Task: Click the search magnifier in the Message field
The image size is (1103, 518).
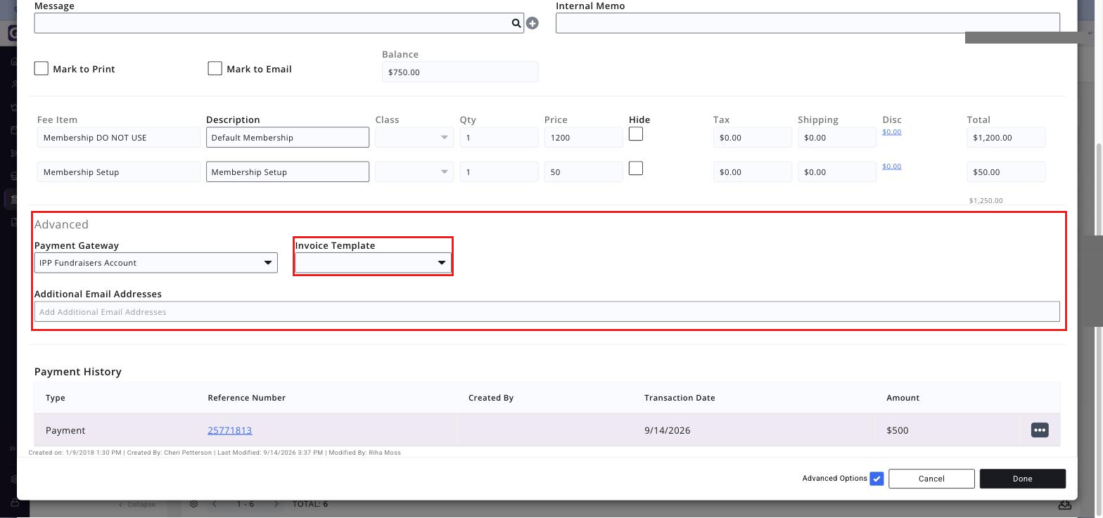Action: pyautogui.click(x=516, y=23)
